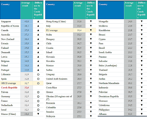Screen dimensions: 147x119
Task: Click the down triangle in EU average row
Action: pos(91,30)
